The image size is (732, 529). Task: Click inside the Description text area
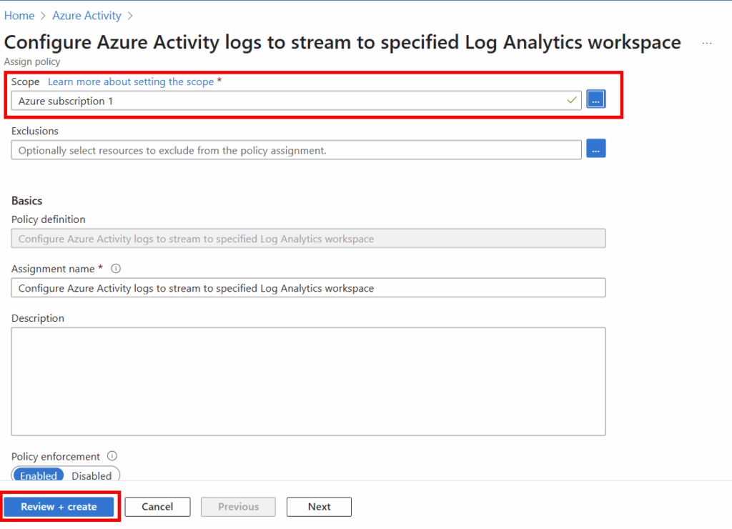tap(308, 382)
